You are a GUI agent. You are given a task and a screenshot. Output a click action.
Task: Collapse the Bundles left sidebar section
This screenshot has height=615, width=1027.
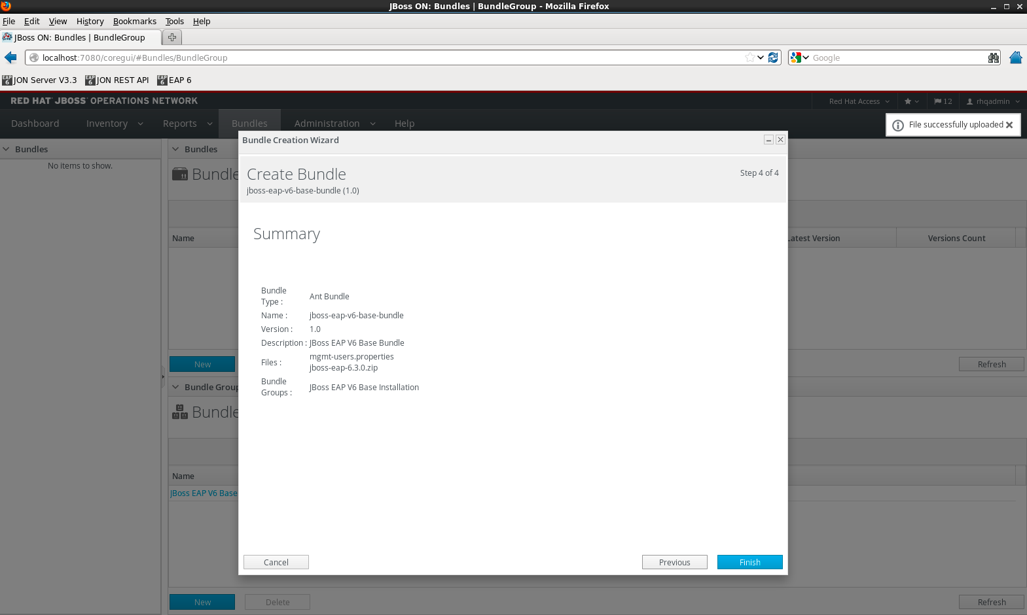click(x=7, y=149)
